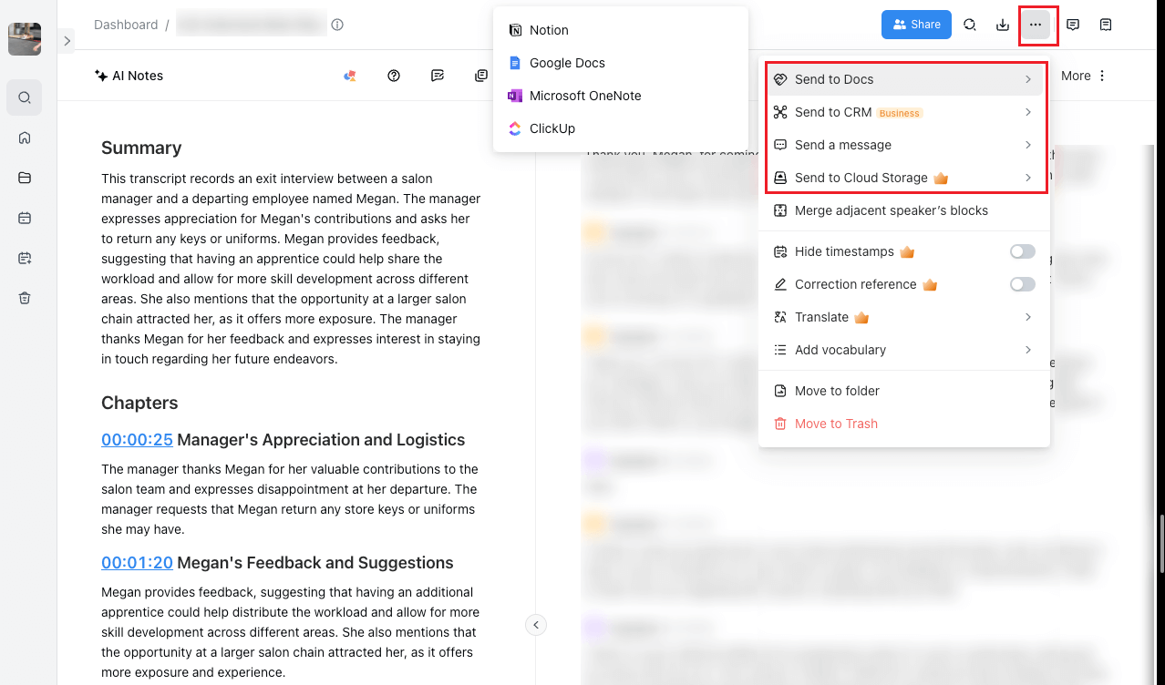Collapse the AI Notes panel with arrow
The width and height of the screenshot is (1165, 685).
click(x=536, y=625)
